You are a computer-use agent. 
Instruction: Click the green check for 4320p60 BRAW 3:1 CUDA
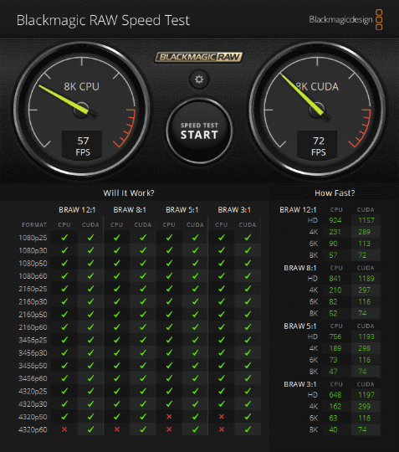coord(248,429)
